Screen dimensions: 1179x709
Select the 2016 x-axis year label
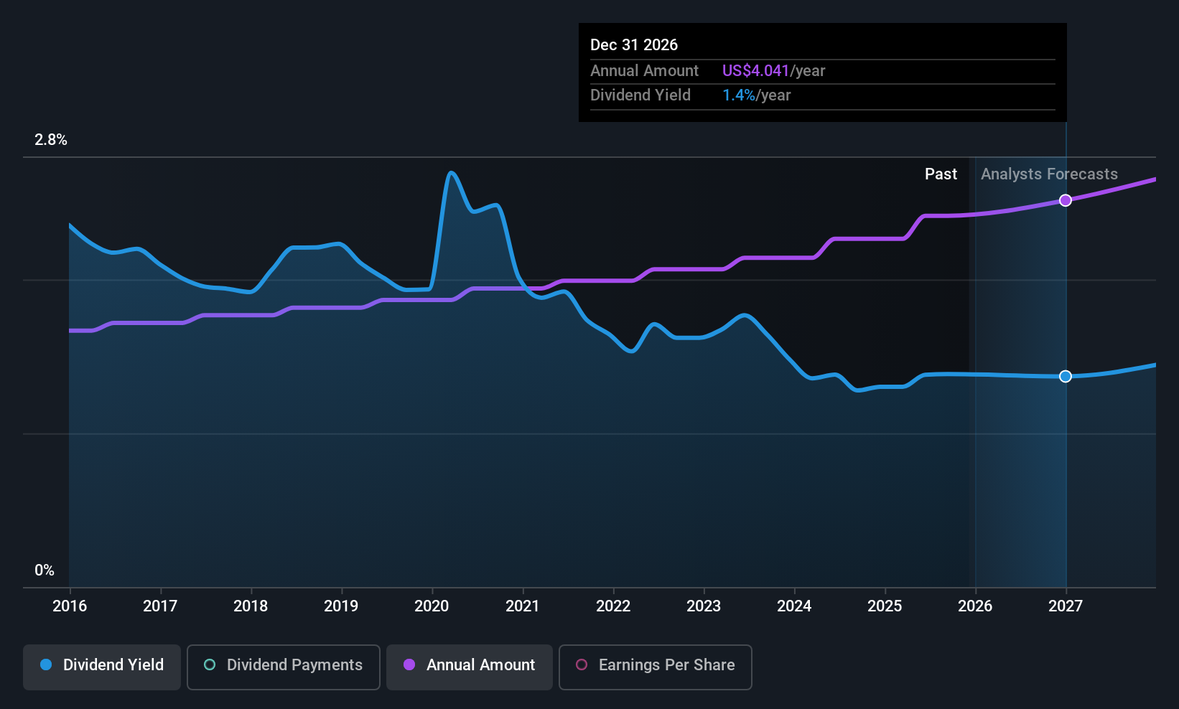point(70,606)
